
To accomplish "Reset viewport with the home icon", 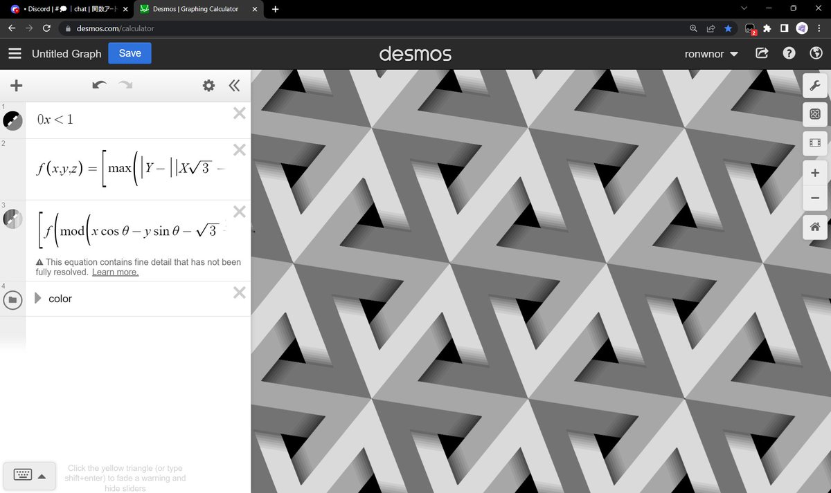I will tap(815, 227).
